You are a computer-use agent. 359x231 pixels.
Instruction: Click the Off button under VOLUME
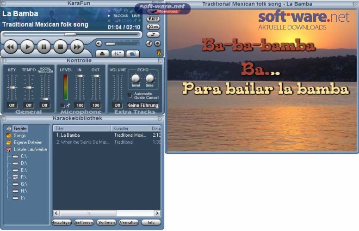[117, 105]
